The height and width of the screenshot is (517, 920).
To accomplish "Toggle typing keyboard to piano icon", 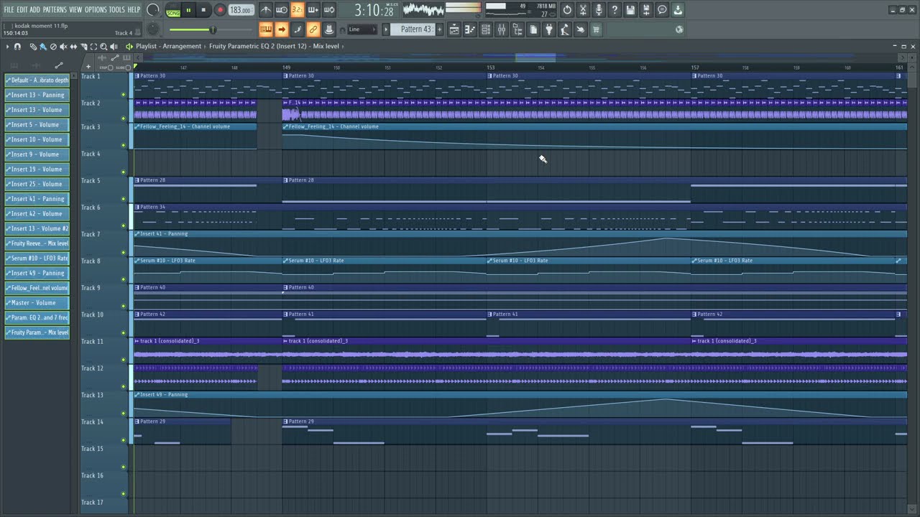I will click(x=266, y=29).
